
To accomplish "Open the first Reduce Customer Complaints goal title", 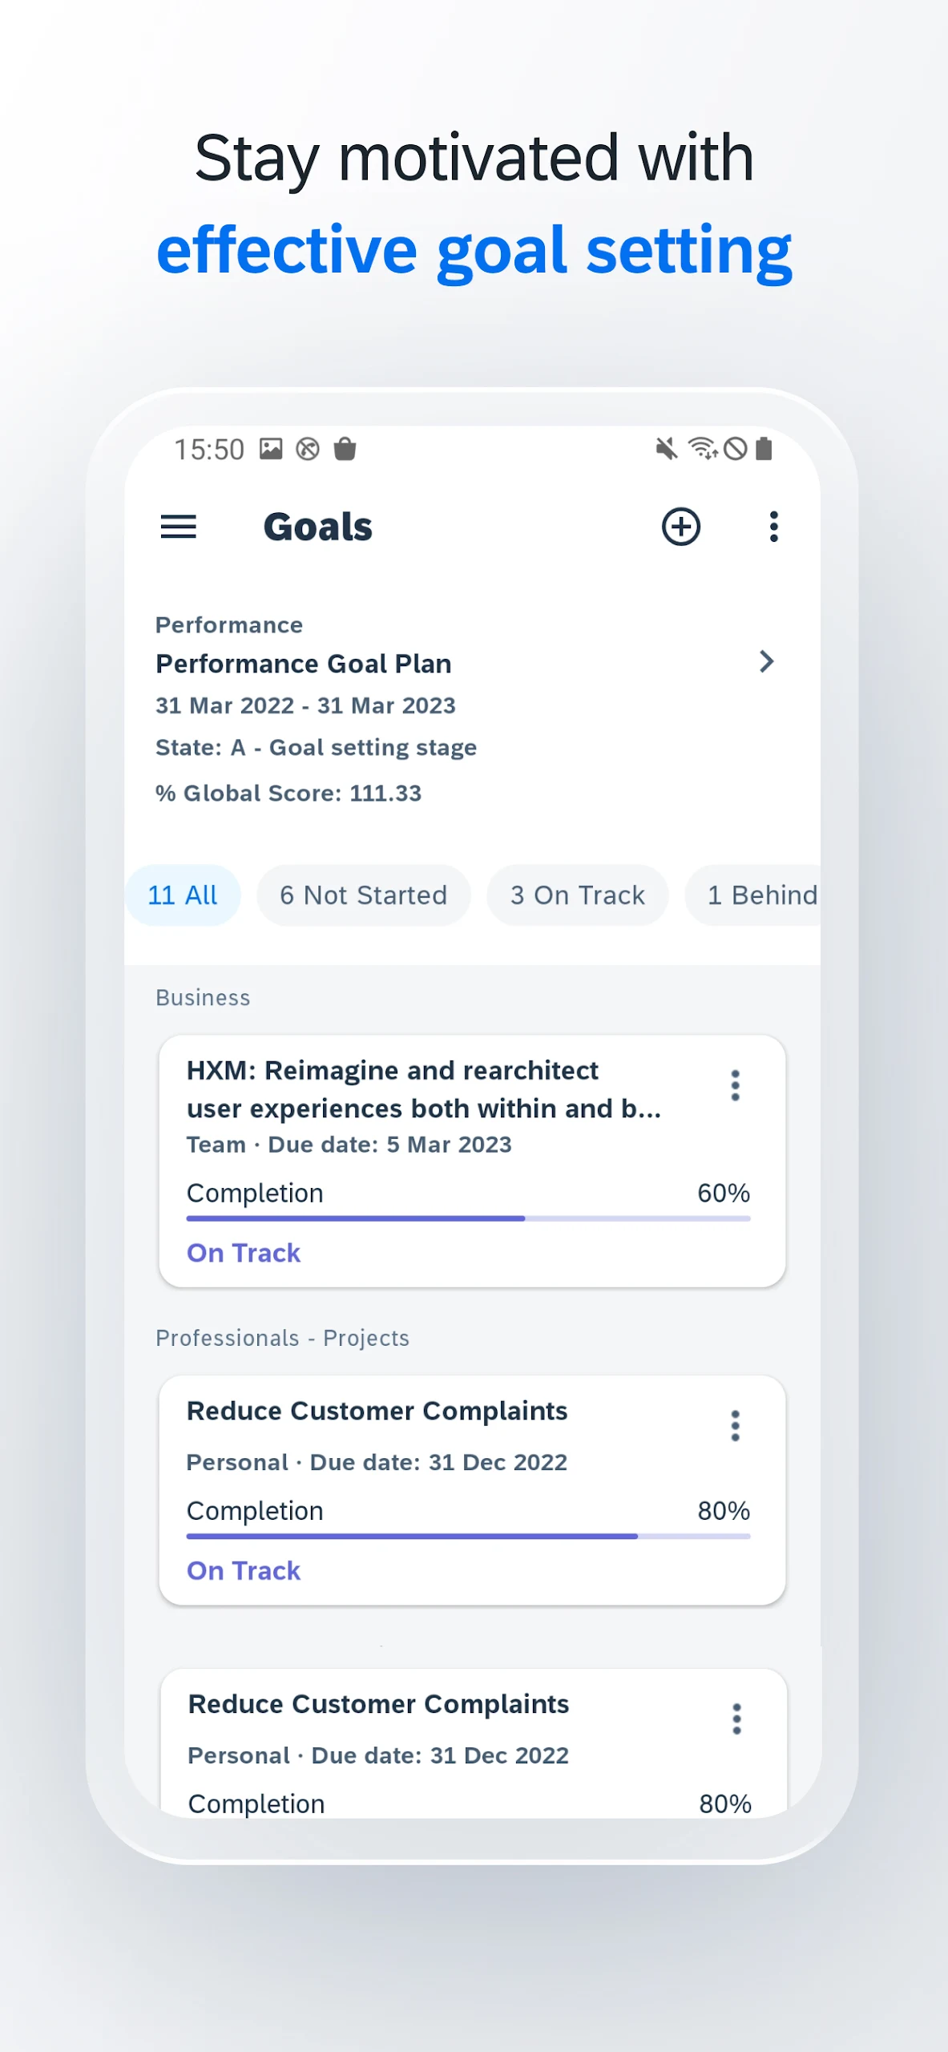I will pos(377,1411).
